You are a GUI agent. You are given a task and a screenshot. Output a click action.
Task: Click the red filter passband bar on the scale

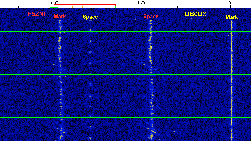(85, 5)
